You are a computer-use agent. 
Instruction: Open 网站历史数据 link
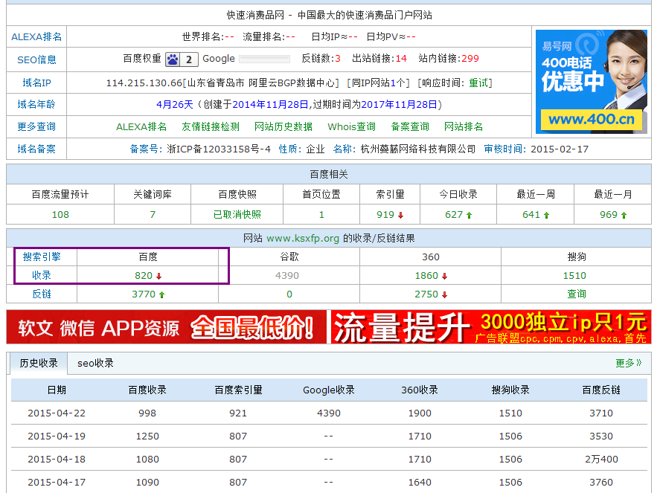coord(283,126)
